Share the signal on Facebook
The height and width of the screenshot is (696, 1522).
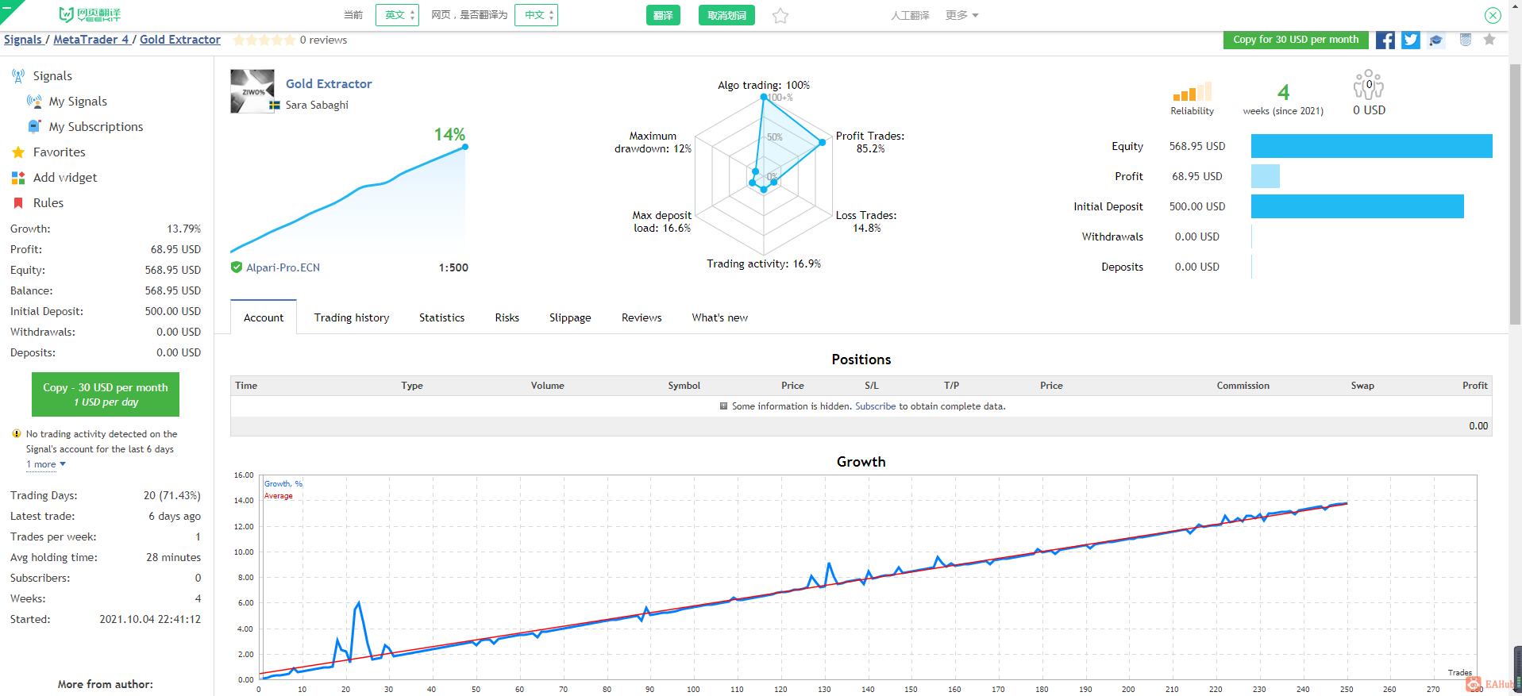coord(1385,40)
